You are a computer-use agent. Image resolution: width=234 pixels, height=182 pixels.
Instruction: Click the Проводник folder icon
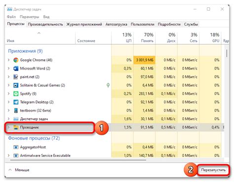(16, 127)
